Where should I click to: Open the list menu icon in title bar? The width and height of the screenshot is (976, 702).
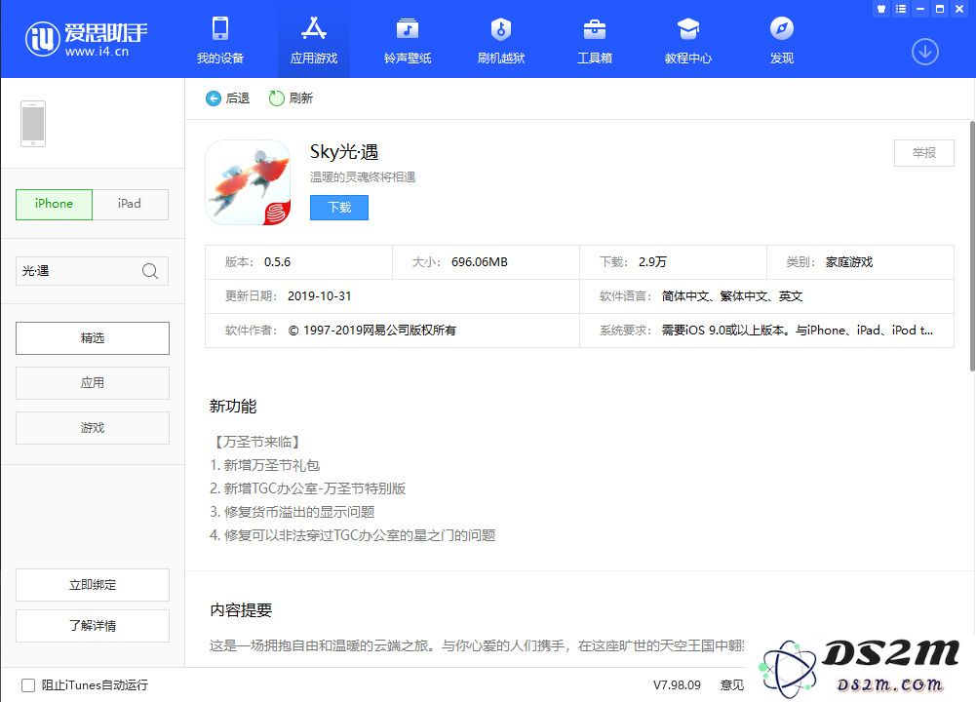pyautogui.click(x=901, y=9)
